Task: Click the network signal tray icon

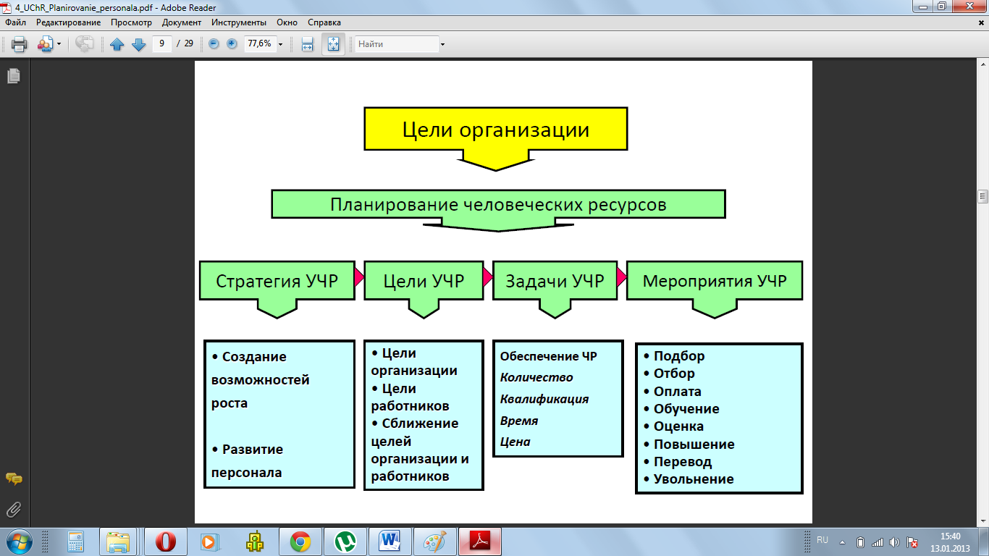Action: 877,542
